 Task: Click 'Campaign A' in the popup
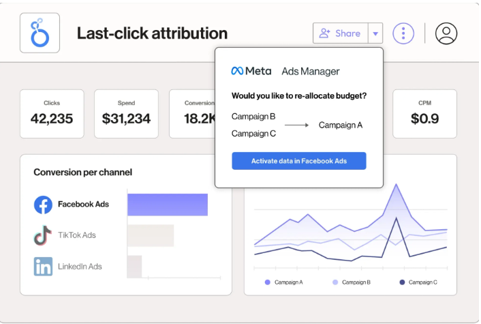click(341, 125)
